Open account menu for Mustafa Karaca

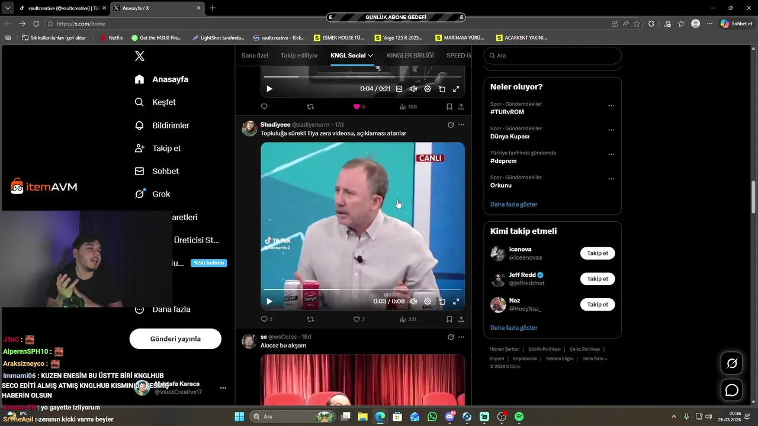[x=223, y=388]
